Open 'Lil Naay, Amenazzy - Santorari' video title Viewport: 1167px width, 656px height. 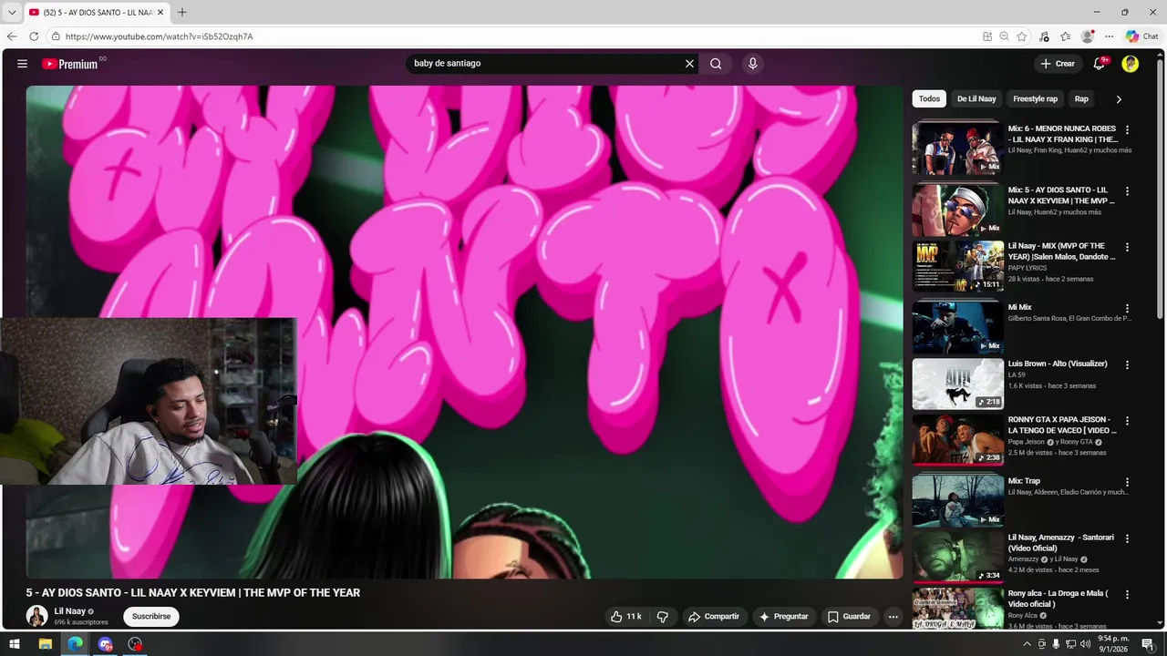pyautogui.click(x=1061, y=543)
